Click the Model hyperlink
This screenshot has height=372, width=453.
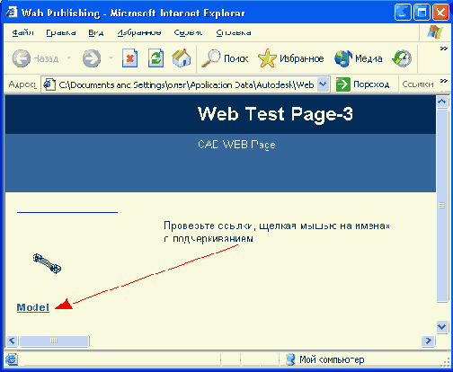(33, 307)
